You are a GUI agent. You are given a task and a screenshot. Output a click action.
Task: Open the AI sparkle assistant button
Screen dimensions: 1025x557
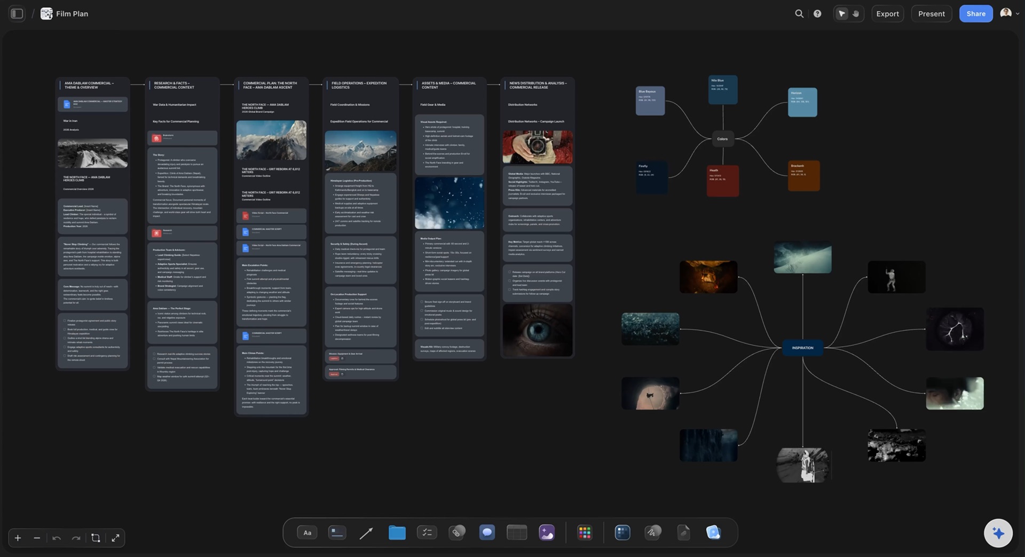pyautogui.click(x=998, y=533)
